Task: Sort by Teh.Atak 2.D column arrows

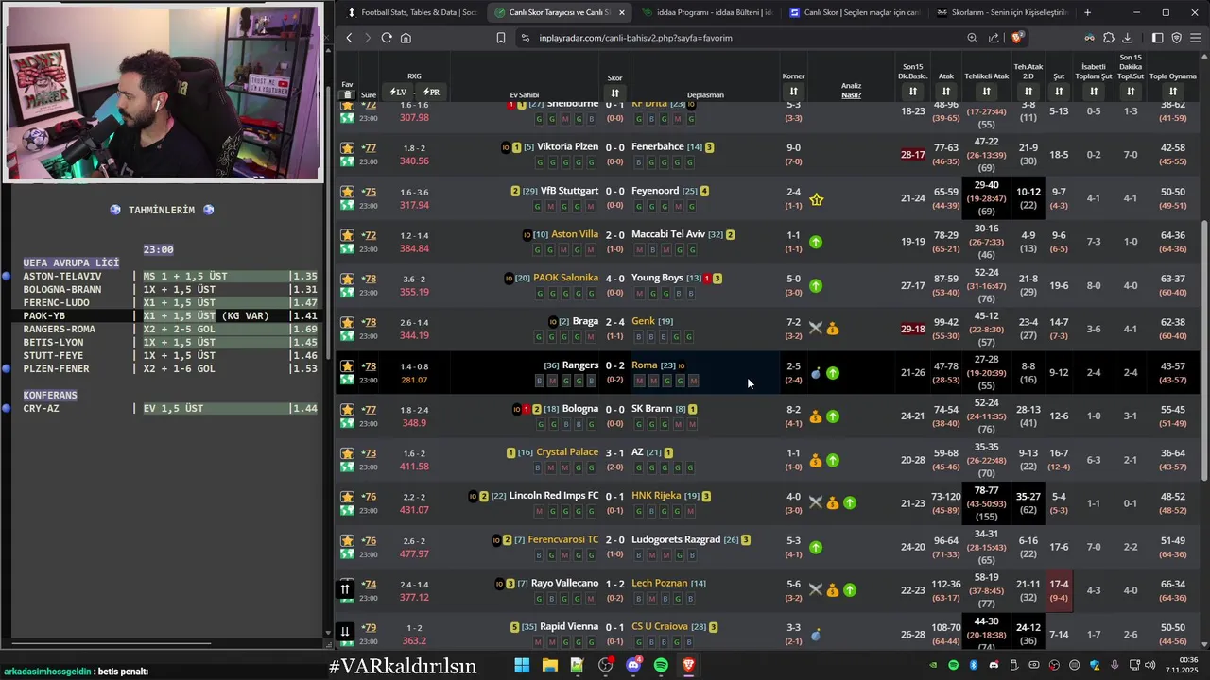Action: click(x=1028, y=92)
